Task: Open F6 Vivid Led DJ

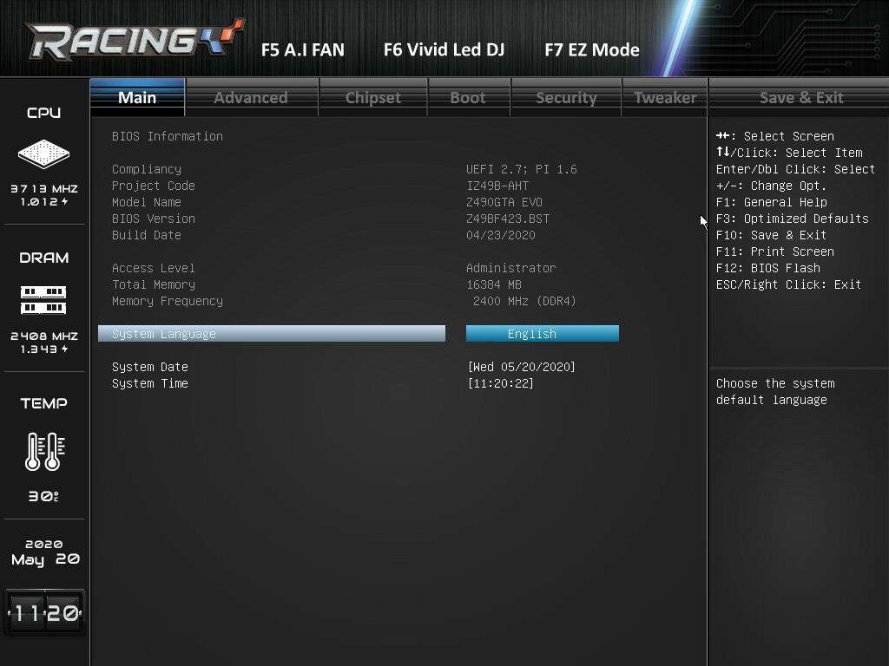Action: tap(444, 49)
